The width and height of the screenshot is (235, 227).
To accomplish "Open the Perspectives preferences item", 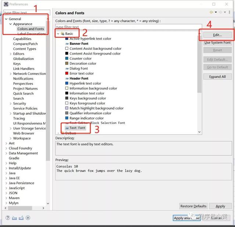I will [x=23, y=84].
